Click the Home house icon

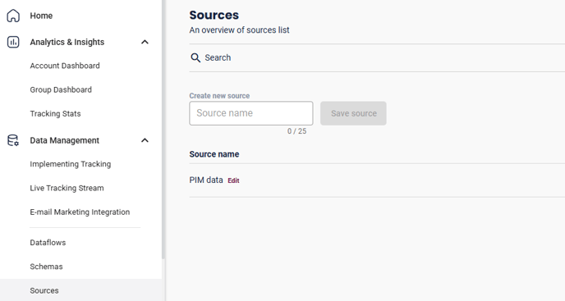pyautogui.click(x=13, y=16)
